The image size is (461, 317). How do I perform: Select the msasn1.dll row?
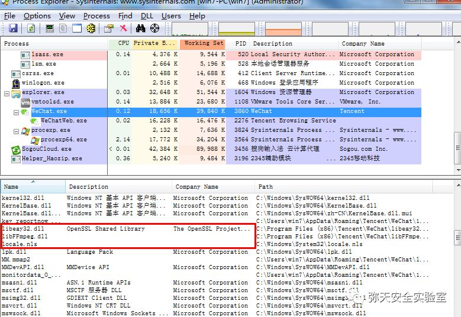[215, 282]
